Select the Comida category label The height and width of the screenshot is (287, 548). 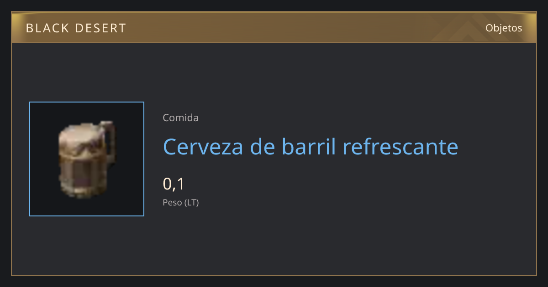(x=180, y=118)
